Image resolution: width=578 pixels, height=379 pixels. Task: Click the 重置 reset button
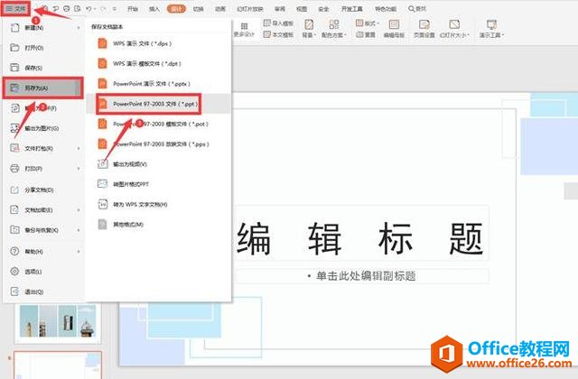pyautogui.click(x=366, y=34)
